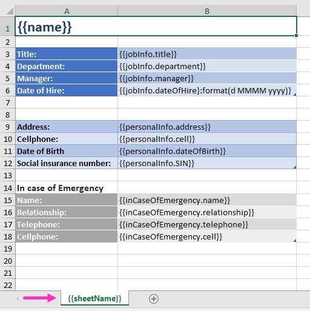Image resolution: width=310 pixels, height=311 pixels.
Task: Select column B header
Action: point(207,11)
